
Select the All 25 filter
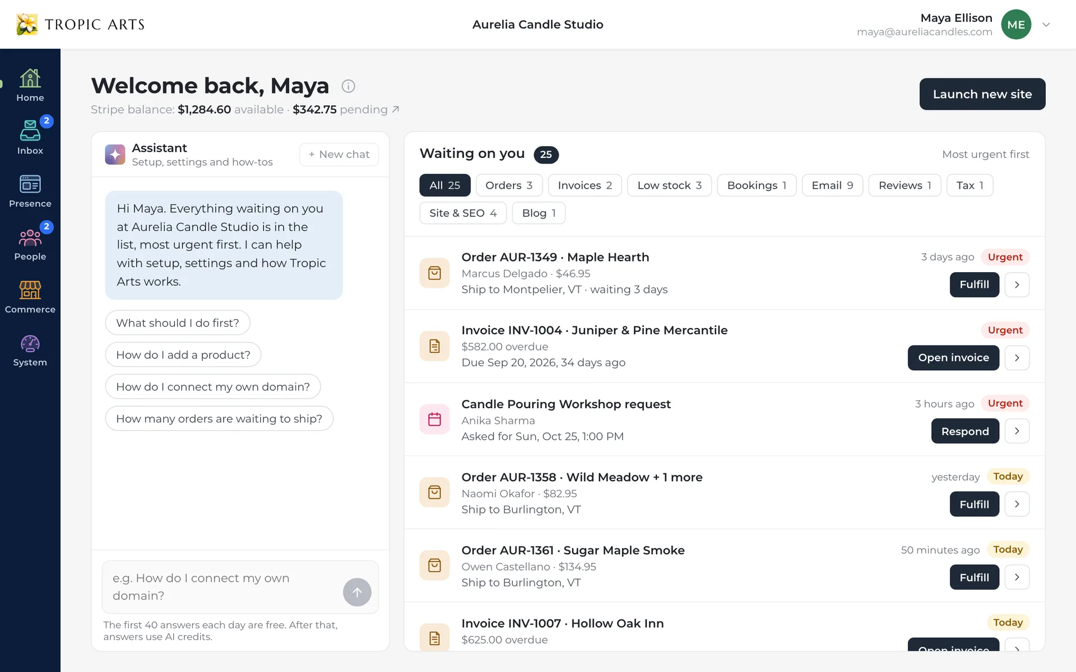tap(444, 185)
